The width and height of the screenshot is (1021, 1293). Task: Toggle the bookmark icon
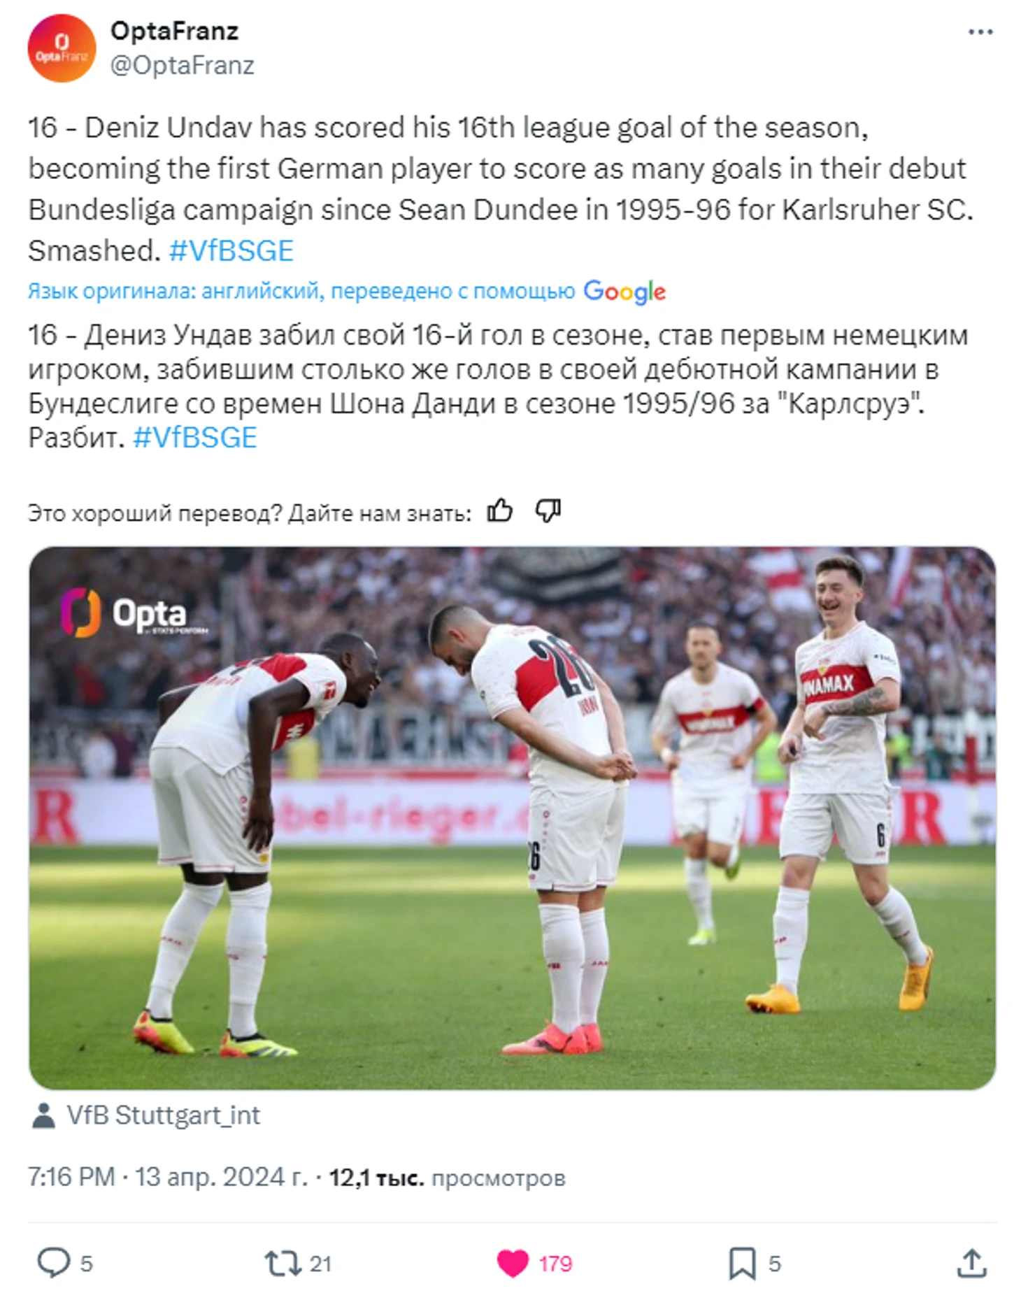742,1263
